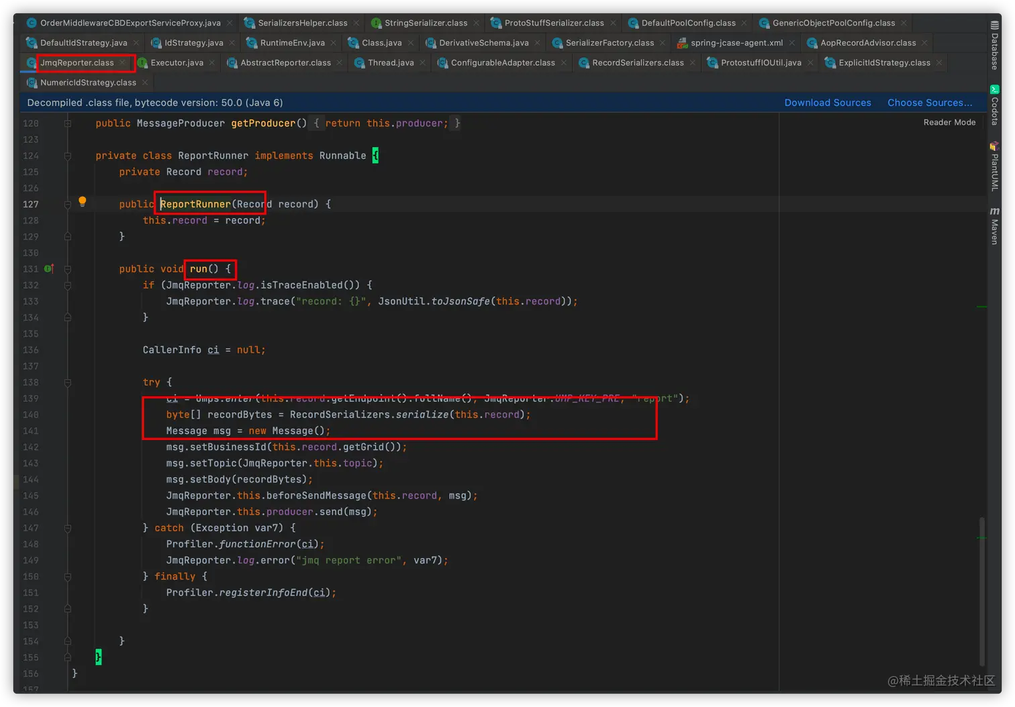Collapse ReportRunner class at line 124
Screen dimensions: 1015x707
tap(68, 156)
